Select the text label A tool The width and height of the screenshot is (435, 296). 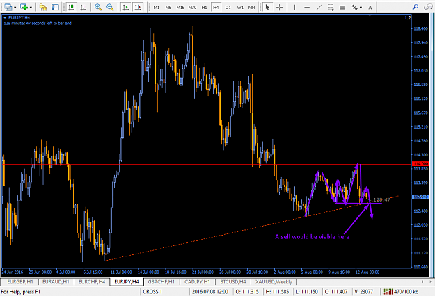pos(370,7)
